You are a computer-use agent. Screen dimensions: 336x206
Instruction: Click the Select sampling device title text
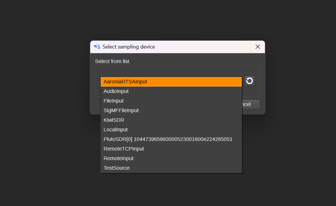(x=129, y=47)
